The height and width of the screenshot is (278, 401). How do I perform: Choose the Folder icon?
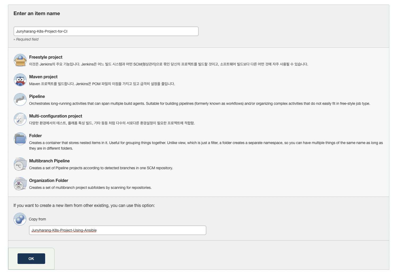point(20,139)
